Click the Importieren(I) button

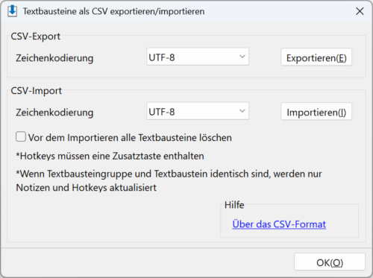(x=316, y=112)
